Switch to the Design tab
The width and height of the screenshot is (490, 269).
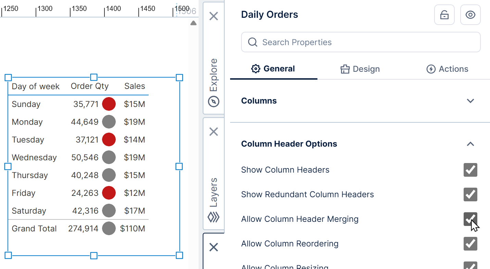tap(360, 69)
